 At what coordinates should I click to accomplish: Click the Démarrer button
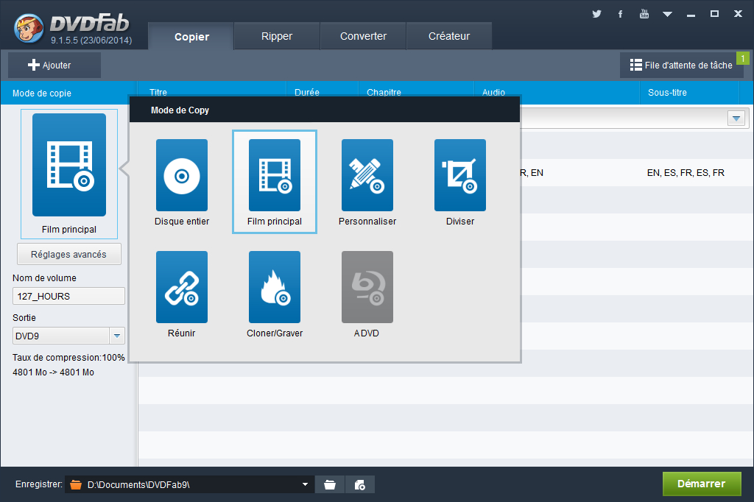(x=701, y=484)
